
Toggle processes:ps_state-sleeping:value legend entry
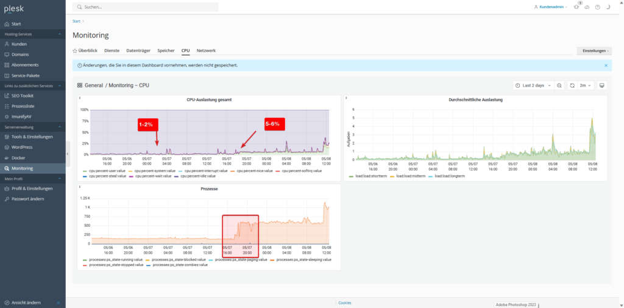[x=303, y=260]
